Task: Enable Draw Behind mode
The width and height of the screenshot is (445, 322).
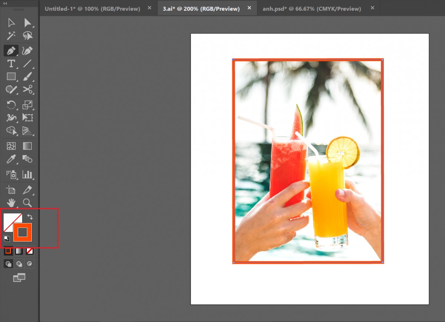Action: [19, 264]
